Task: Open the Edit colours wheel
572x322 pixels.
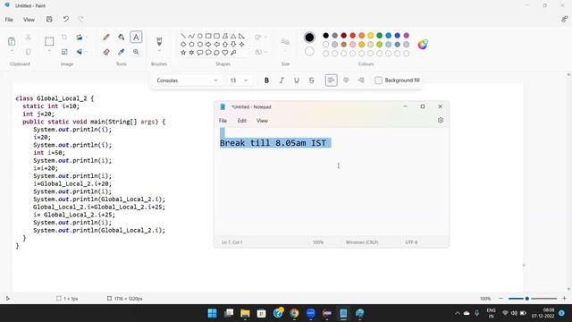Action: click(423, 45)
